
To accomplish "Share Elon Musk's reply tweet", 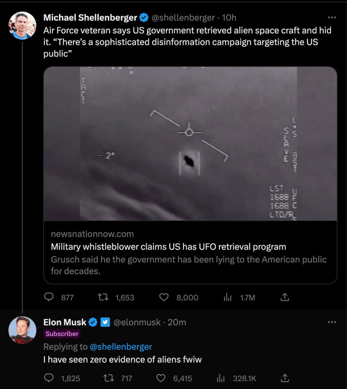I will point(285,378).
